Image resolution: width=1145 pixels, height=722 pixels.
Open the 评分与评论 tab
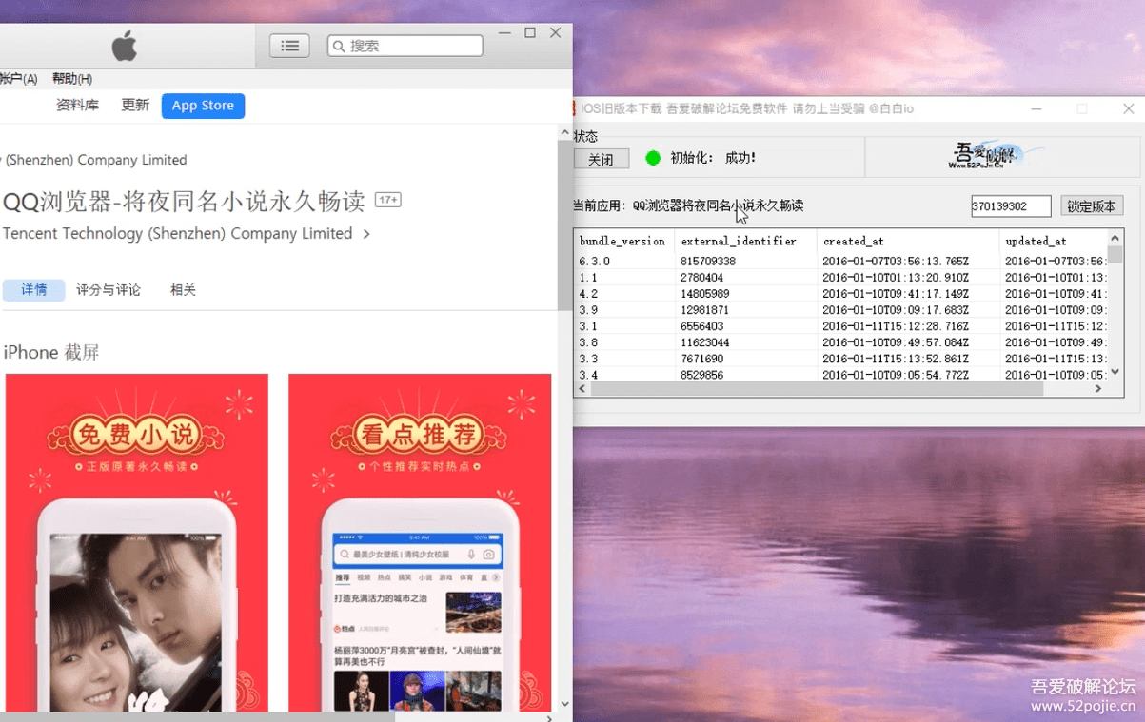click(x=109, y=290)
